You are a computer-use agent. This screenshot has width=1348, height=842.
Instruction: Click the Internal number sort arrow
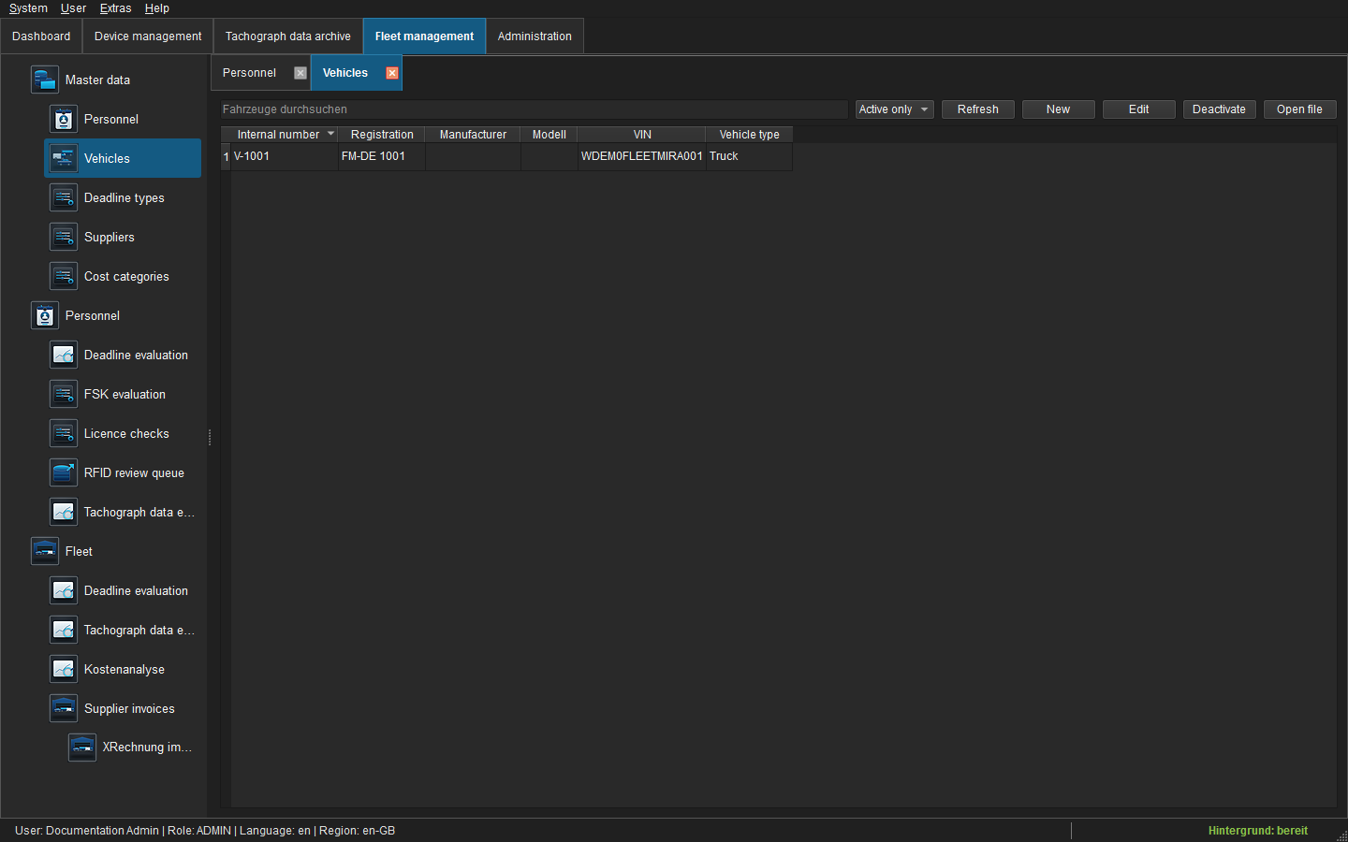(x=330, y=134)
